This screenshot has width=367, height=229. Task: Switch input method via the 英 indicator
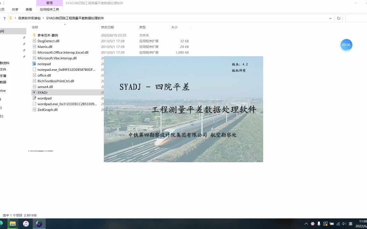point(350,224)
